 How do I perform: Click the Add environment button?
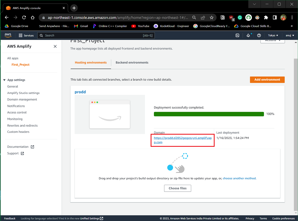(x=267, y=80)
